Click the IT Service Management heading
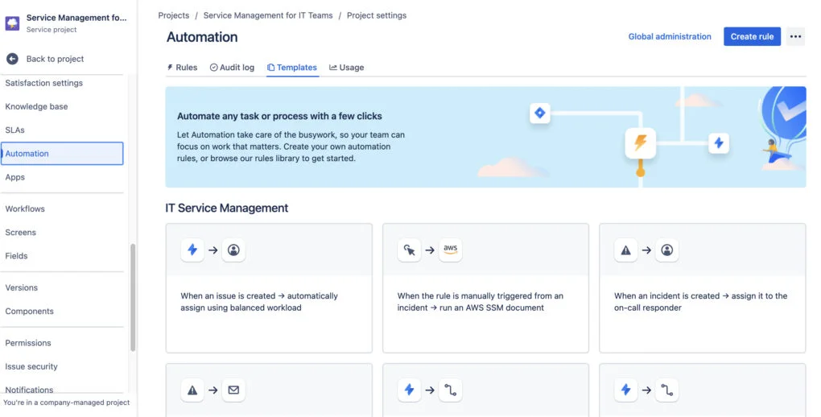This screenshot has width=821, height=417. (x=227, y=208)
